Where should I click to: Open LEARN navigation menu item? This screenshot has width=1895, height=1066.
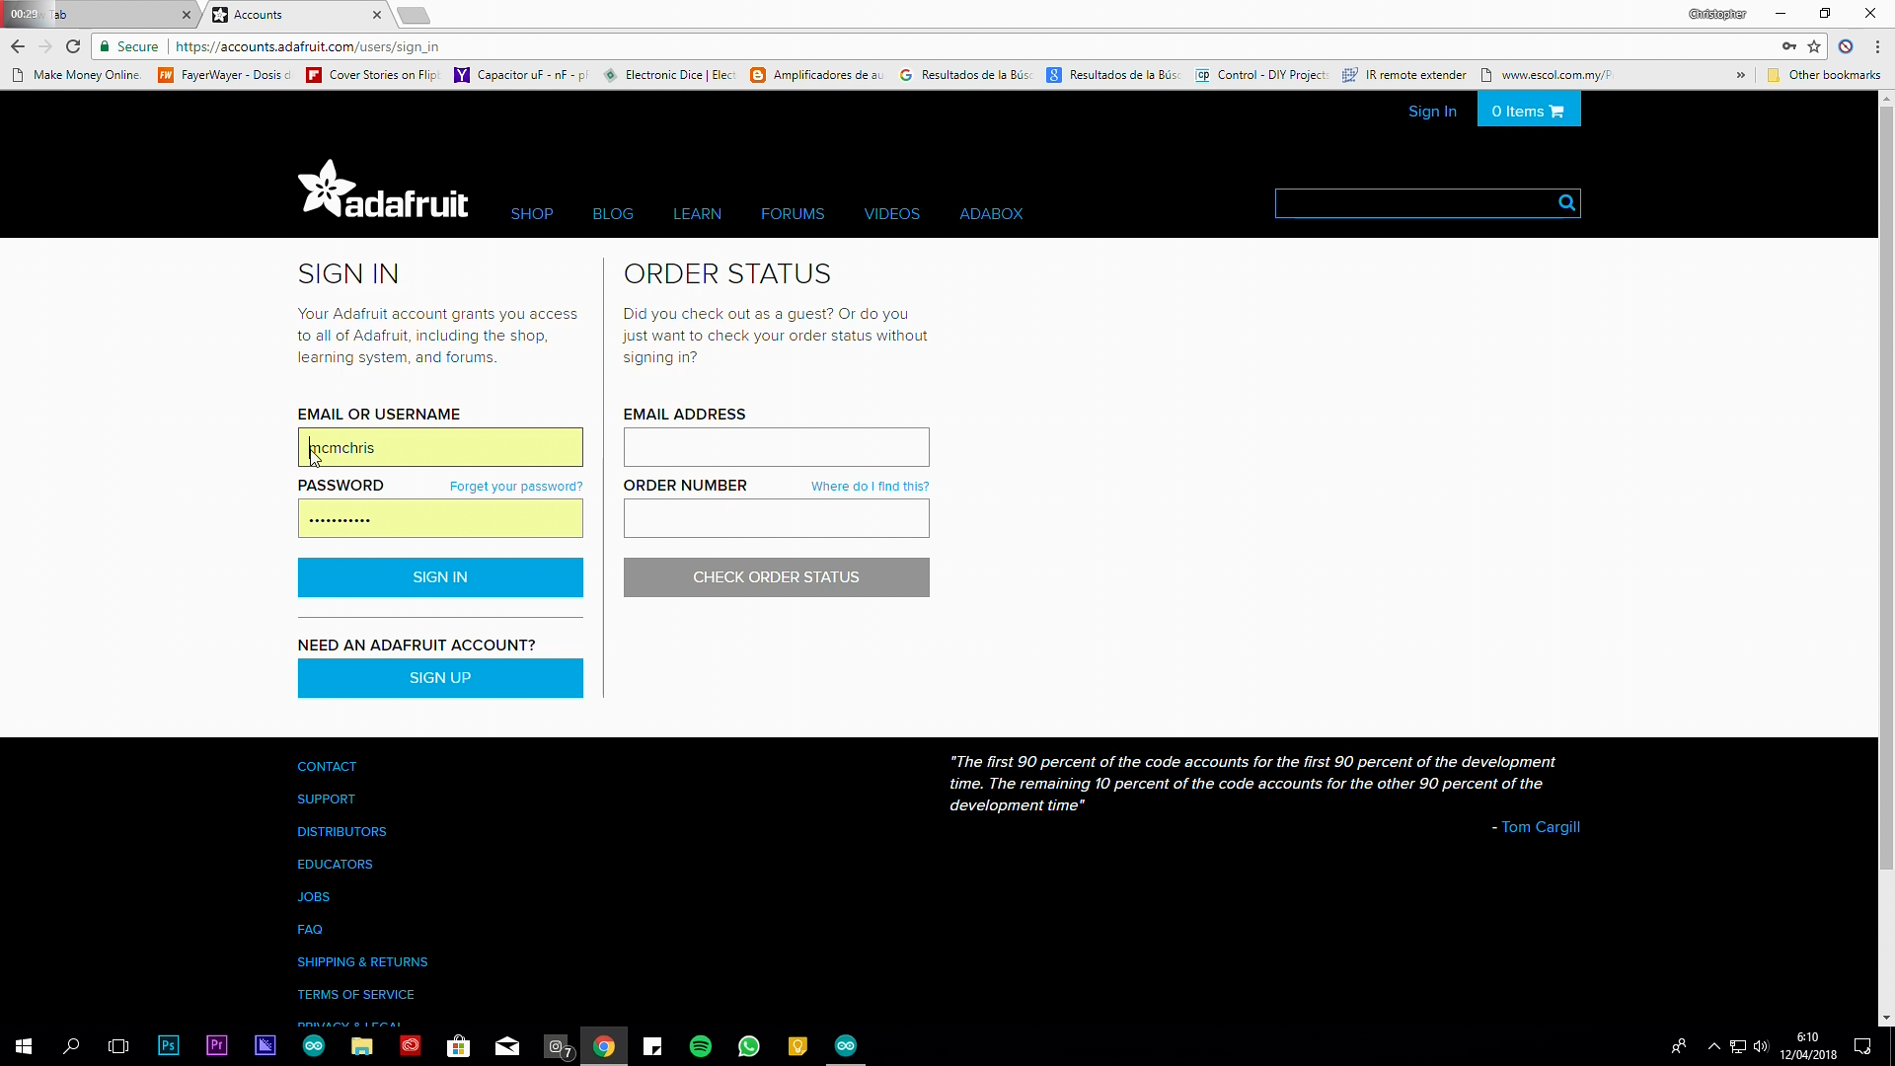click(x=697, y=214)
